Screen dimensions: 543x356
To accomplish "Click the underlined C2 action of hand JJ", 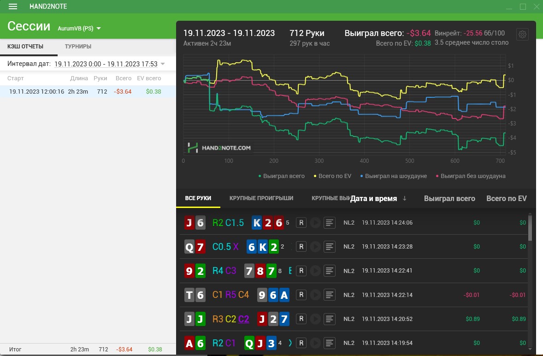I will 244,319.
